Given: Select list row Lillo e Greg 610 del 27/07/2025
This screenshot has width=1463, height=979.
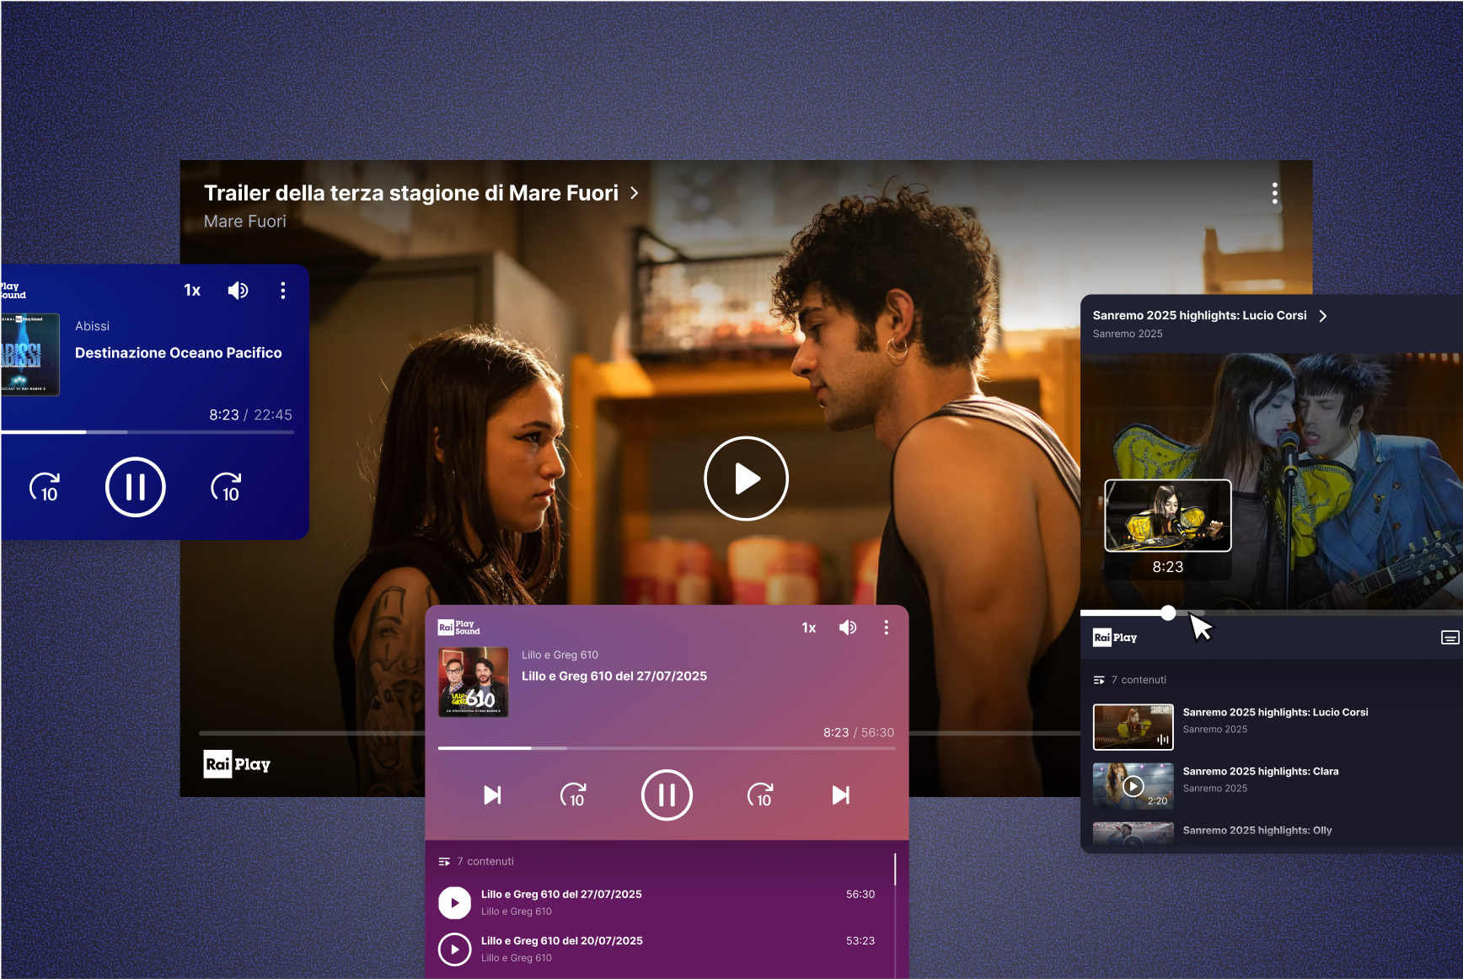Looking at the screenshot, I should pyautogui.click(x=656, y=902).
